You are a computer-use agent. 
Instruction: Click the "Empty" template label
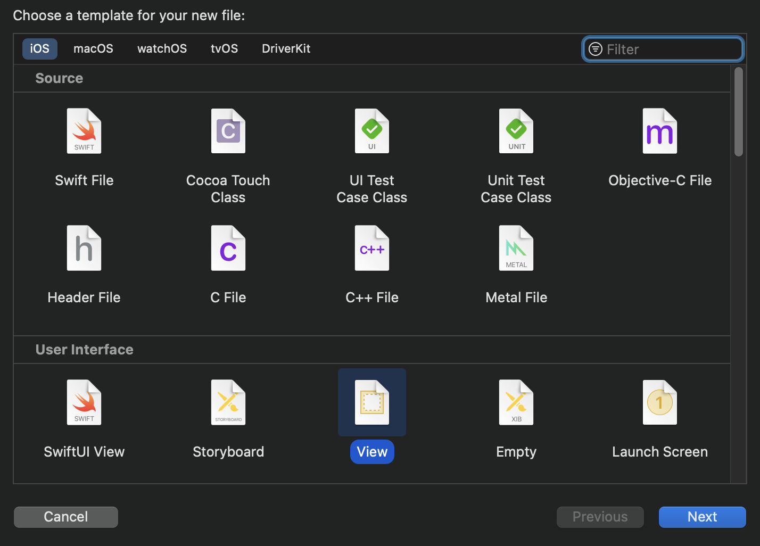click(516, 452)
